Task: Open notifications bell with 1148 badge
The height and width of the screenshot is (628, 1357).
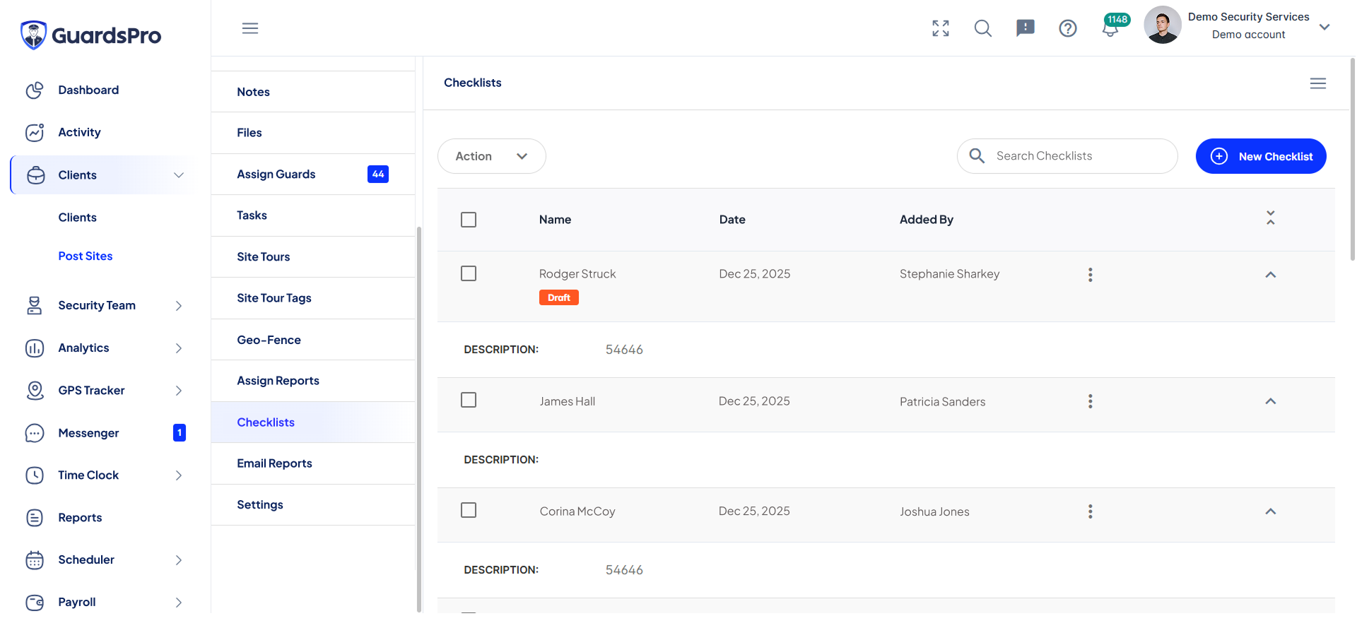Action: pos(1110,29)
